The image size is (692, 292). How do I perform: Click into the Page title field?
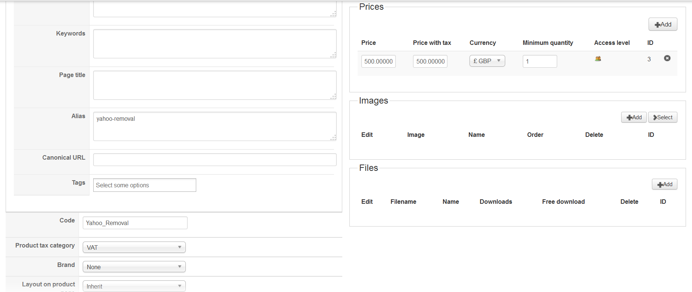pyautogui.click(x=215, y=85)
